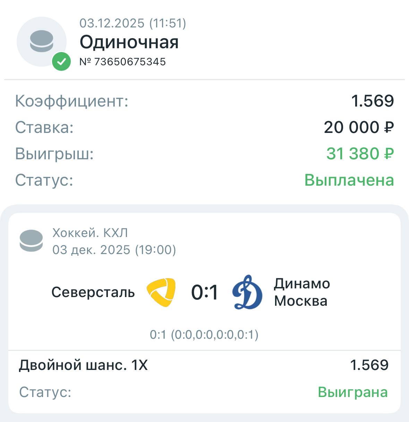Viewport: 409px width, 422px height.
Task: Click the 0:1 match score
Action: [x=204, y=292]
